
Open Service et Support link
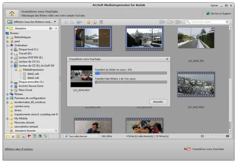tap(221, 13)
